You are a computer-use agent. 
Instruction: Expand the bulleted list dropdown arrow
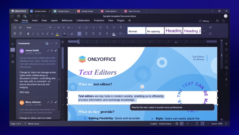83,28
